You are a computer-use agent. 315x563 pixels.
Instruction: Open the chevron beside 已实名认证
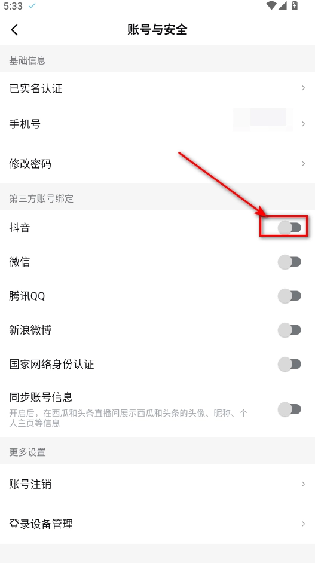(304, 88)
